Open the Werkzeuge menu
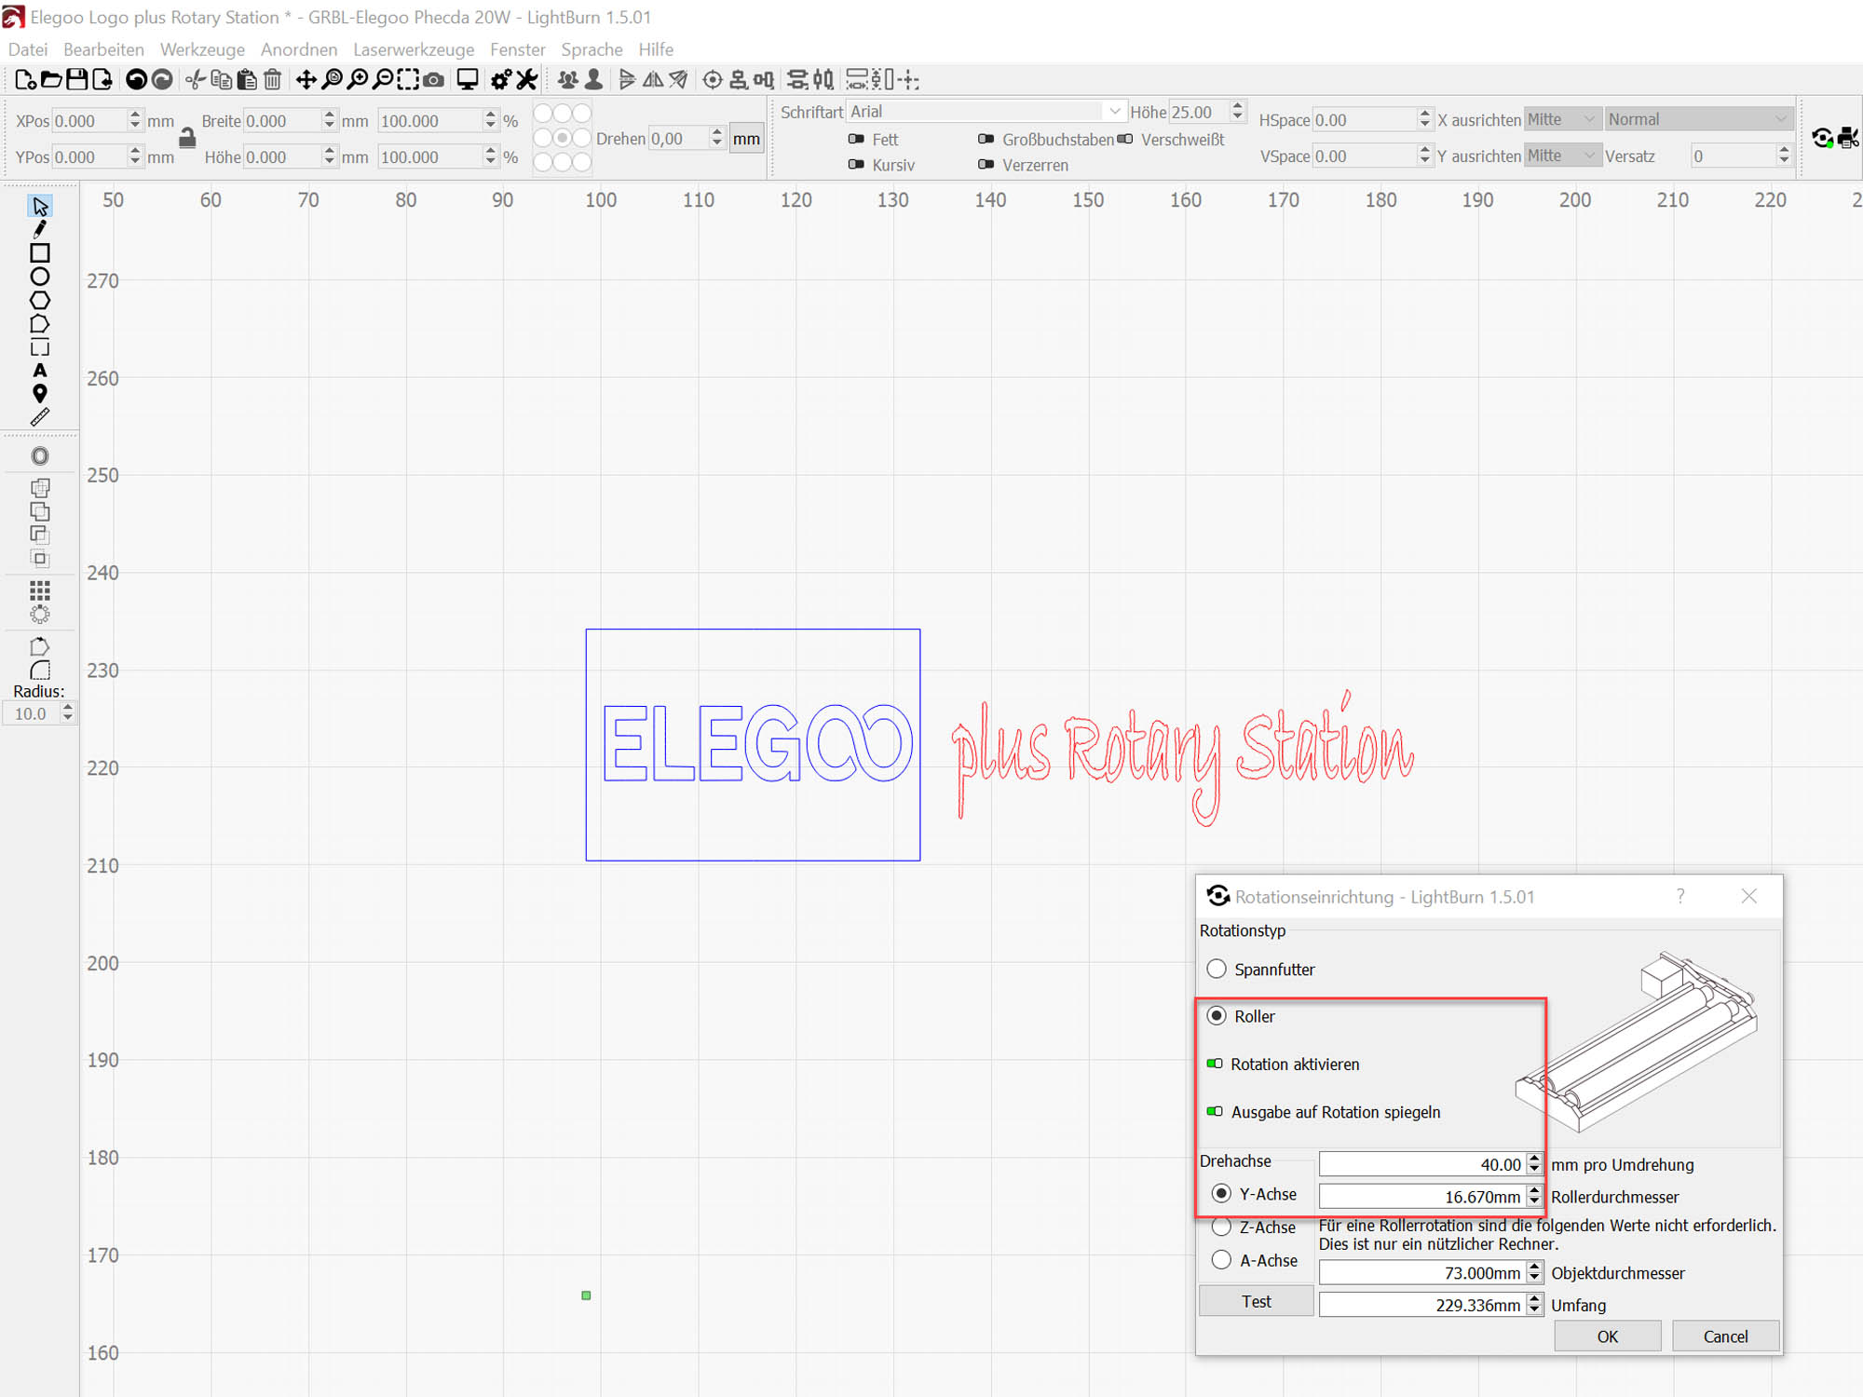Image resolution: width=1863 pixels, height=1397 pixels. click(202, 49)
